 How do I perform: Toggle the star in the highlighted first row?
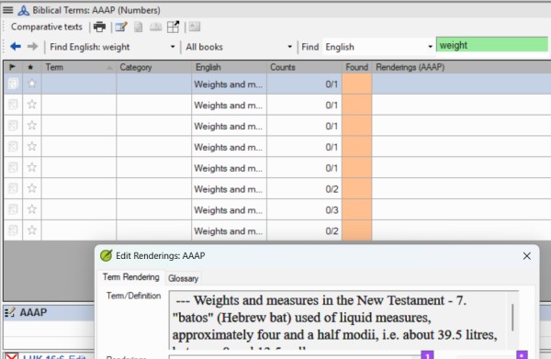coord(32,84)
